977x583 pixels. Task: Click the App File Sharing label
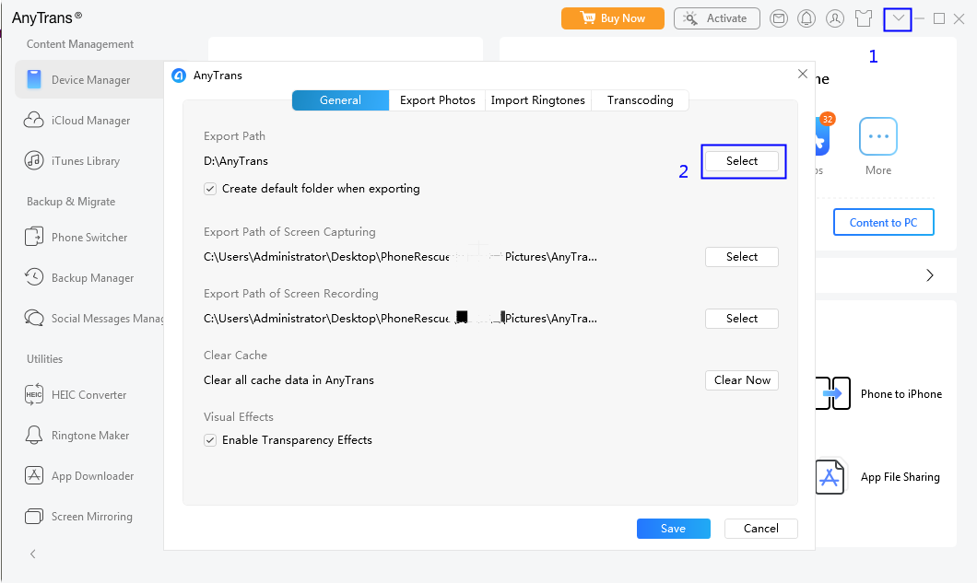[x=900, y=477]
